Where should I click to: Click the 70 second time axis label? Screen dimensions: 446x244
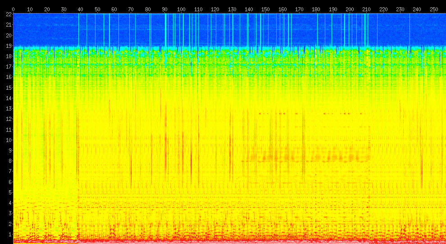pos(131,9)
